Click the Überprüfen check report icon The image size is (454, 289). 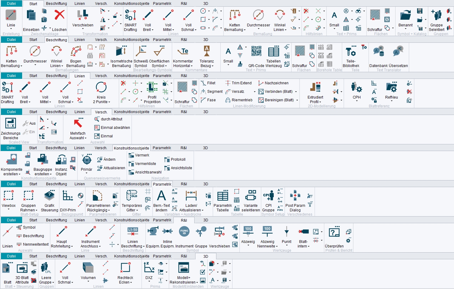point(334,232)
